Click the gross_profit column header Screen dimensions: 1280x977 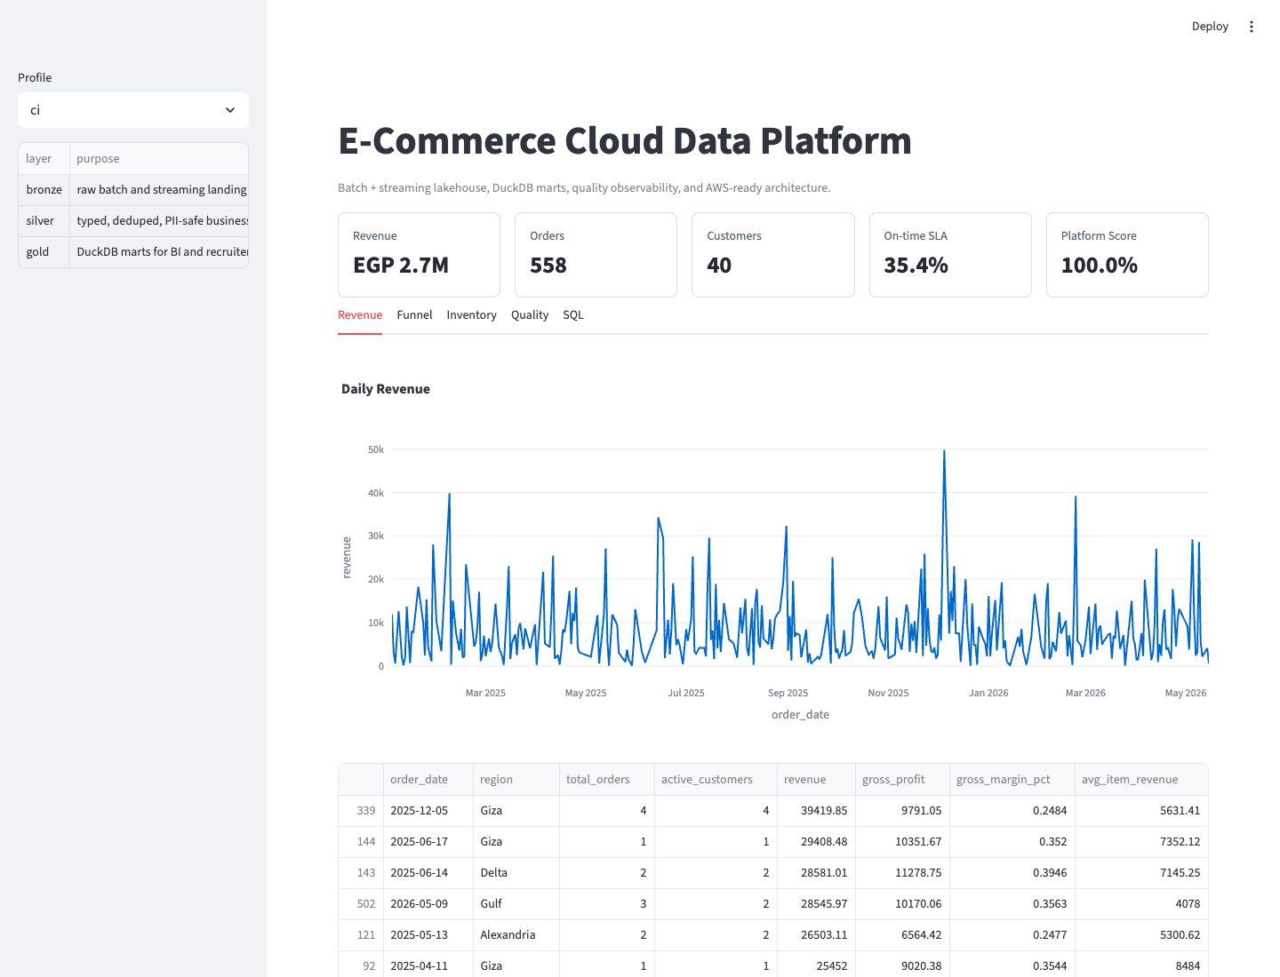[x=902, y=780]
